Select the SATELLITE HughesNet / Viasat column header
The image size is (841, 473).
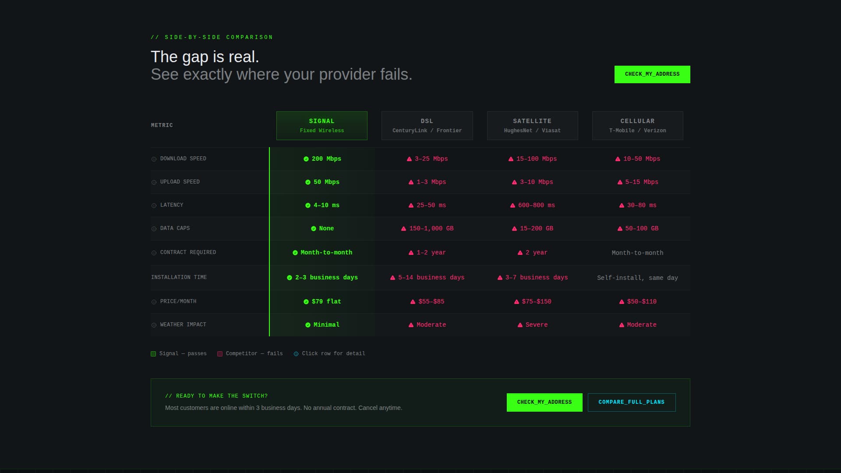(x=533, y=126)
